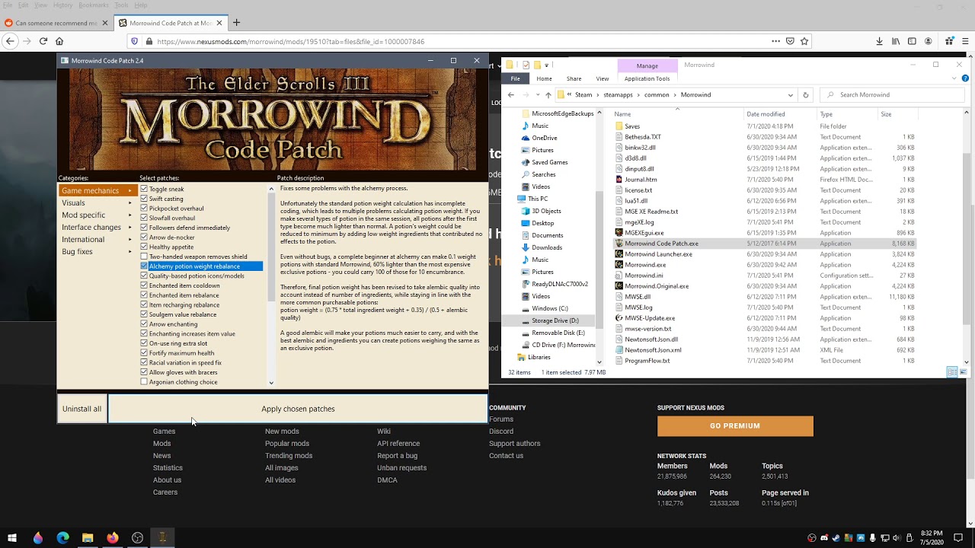Click Uninstall all button
The image size is (975, 548).
pos(82,409)
